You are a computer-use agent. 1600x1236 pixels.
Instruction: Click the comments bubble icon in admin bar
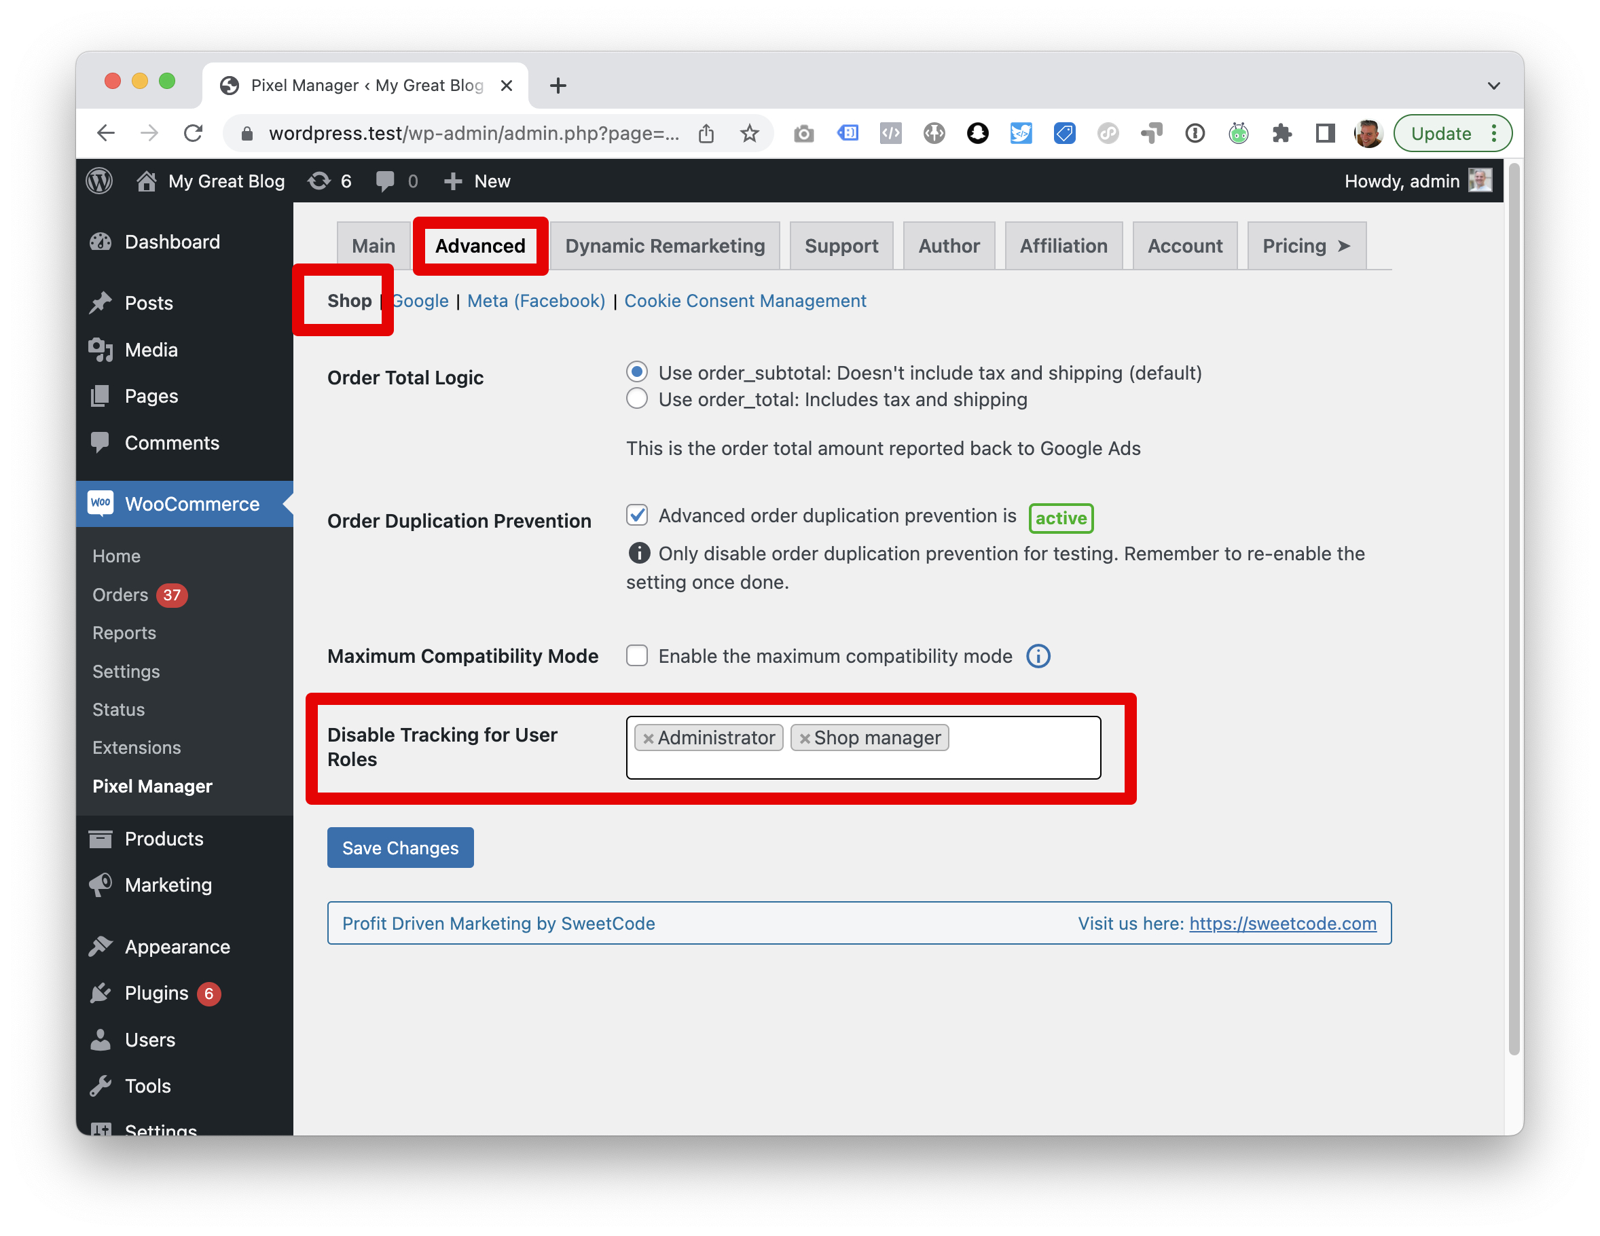tap(385, 181)
